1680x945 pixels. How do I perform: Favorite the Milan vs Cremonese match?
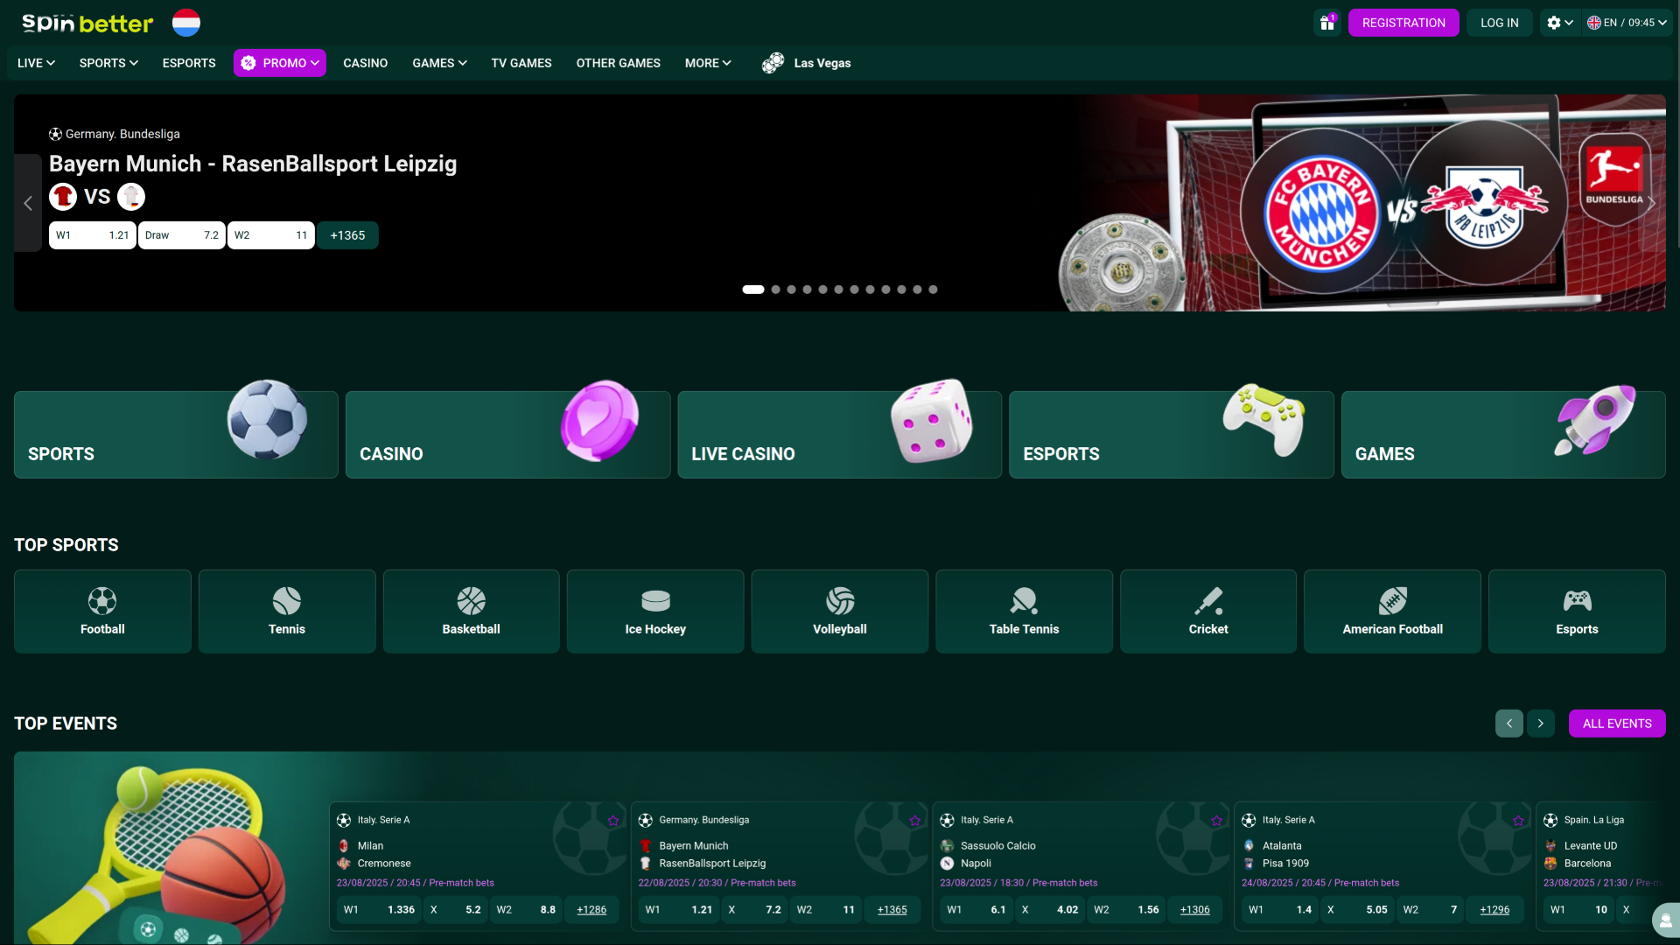tap(613, 821)
